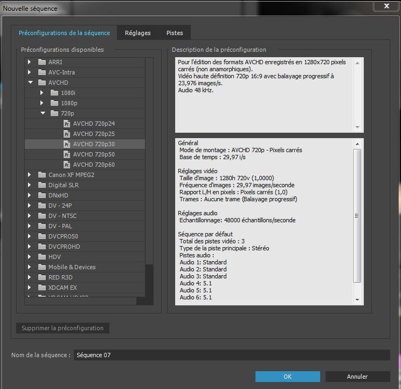
Task: Expand the DV - NTSC folder
Action: [x=30, y=216]
